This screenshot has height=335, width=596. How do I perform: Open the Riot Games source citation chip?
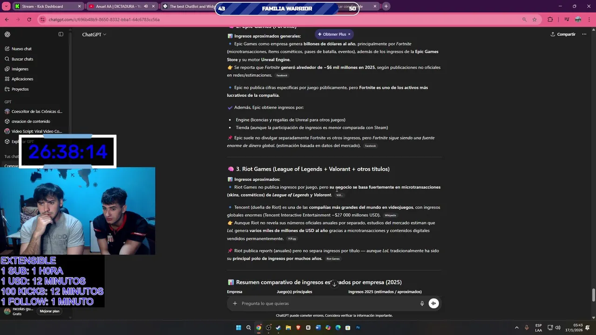(333, 259)
